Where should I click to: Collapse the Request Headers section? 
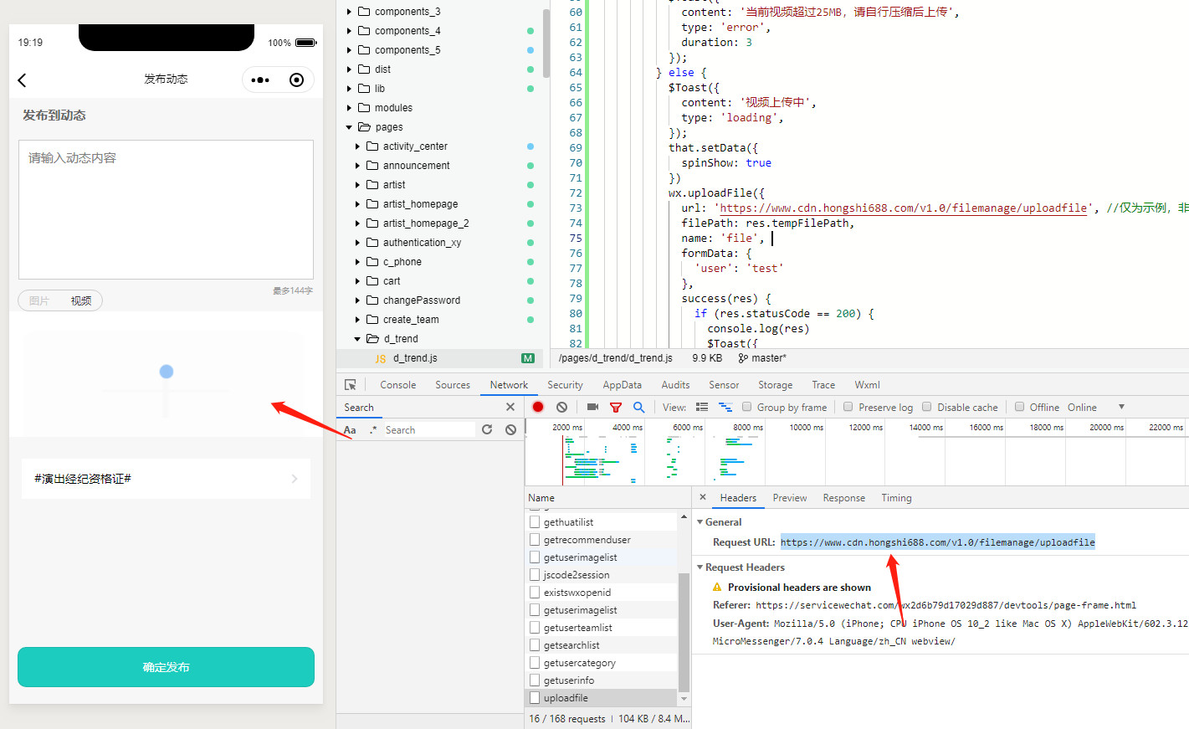coord(700,567)
